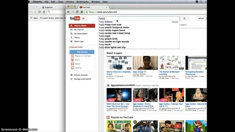The width and height of the screenshot is (235, 132).
Task: Open My Subscriptions
Action: [81, 34]
